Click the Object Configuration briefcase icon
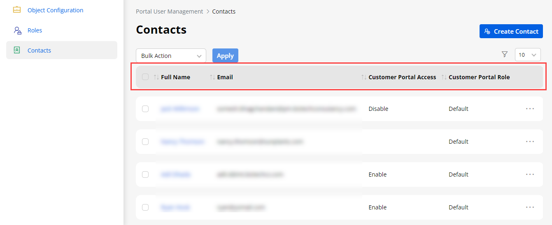 [17, 10]
